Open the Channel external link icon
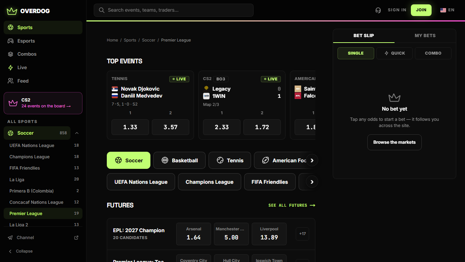The height and width of the screenshot is (262, 465). pyautogui.click(x=76, y=238)
